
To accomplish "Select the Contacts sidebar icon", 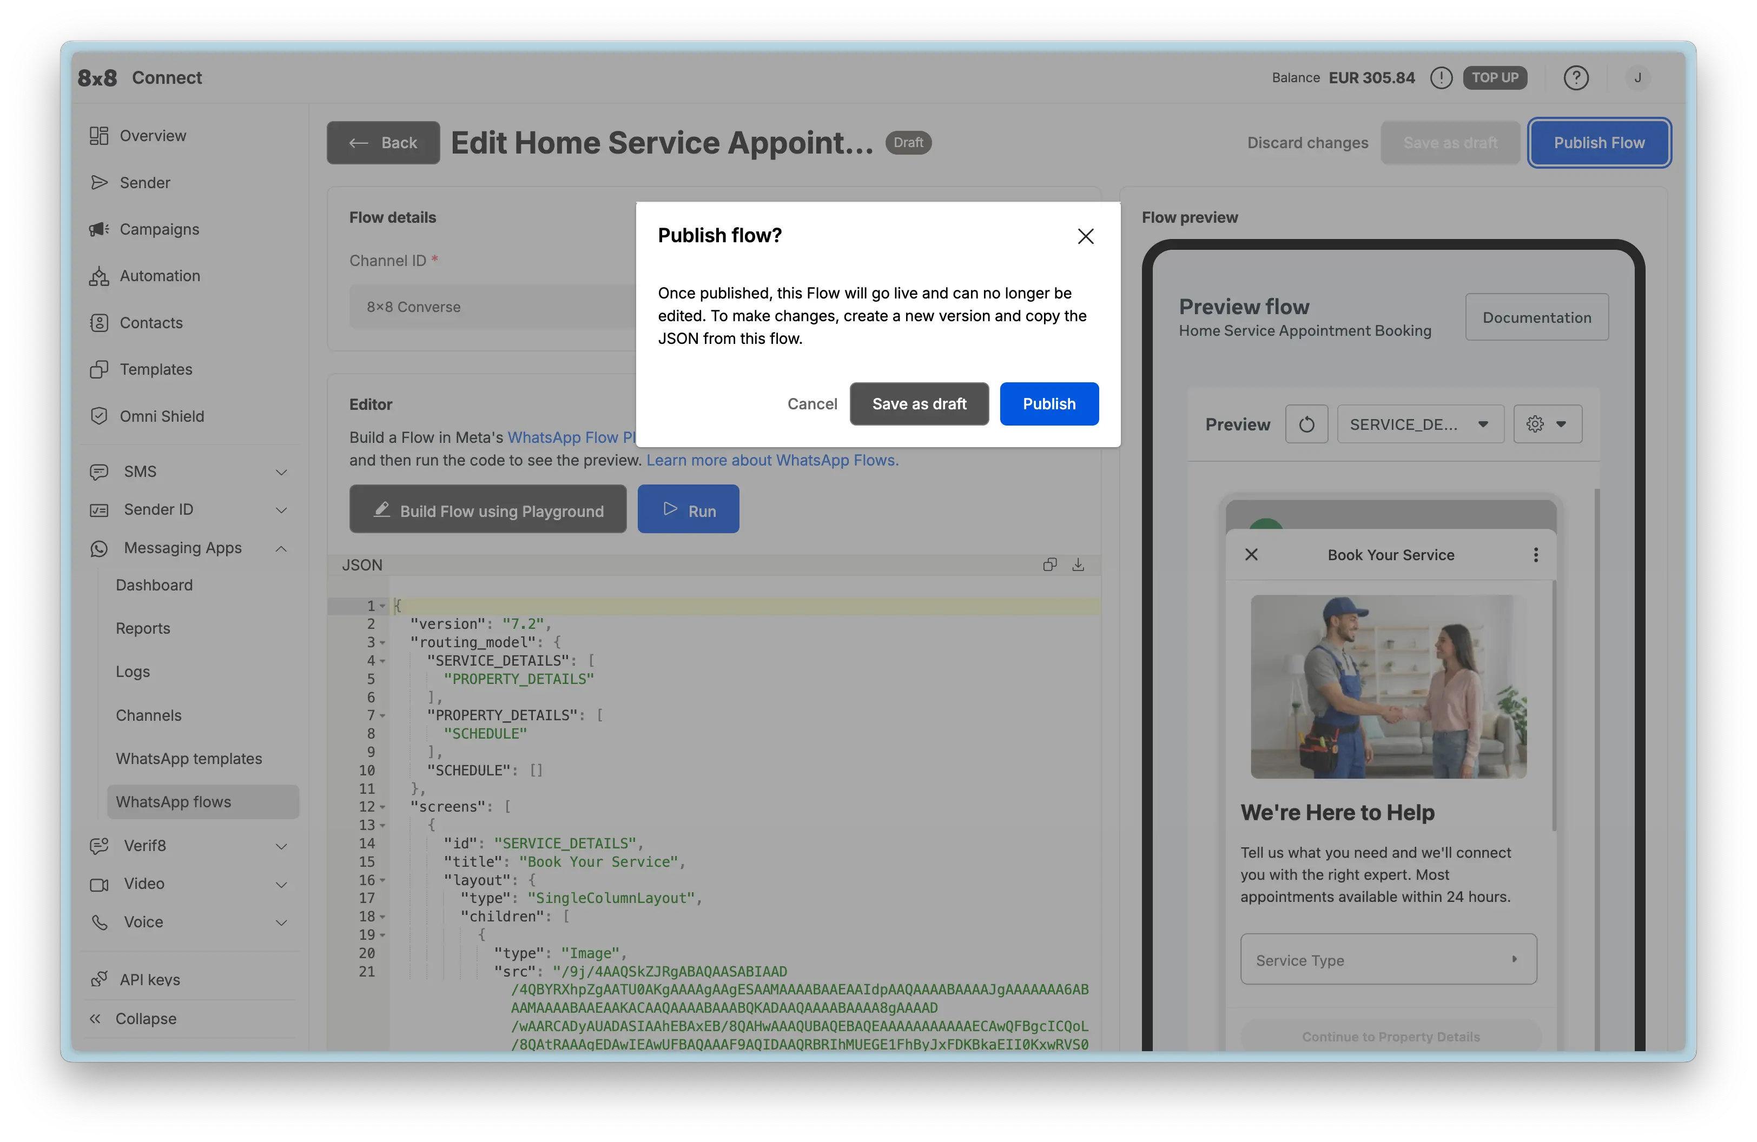I will point(100,322).
